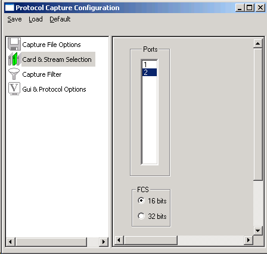Image resolution: width=267 pixels, height=254 pixels.
Task: Click the title bar application icon
Action: click(x=10, y=8)
